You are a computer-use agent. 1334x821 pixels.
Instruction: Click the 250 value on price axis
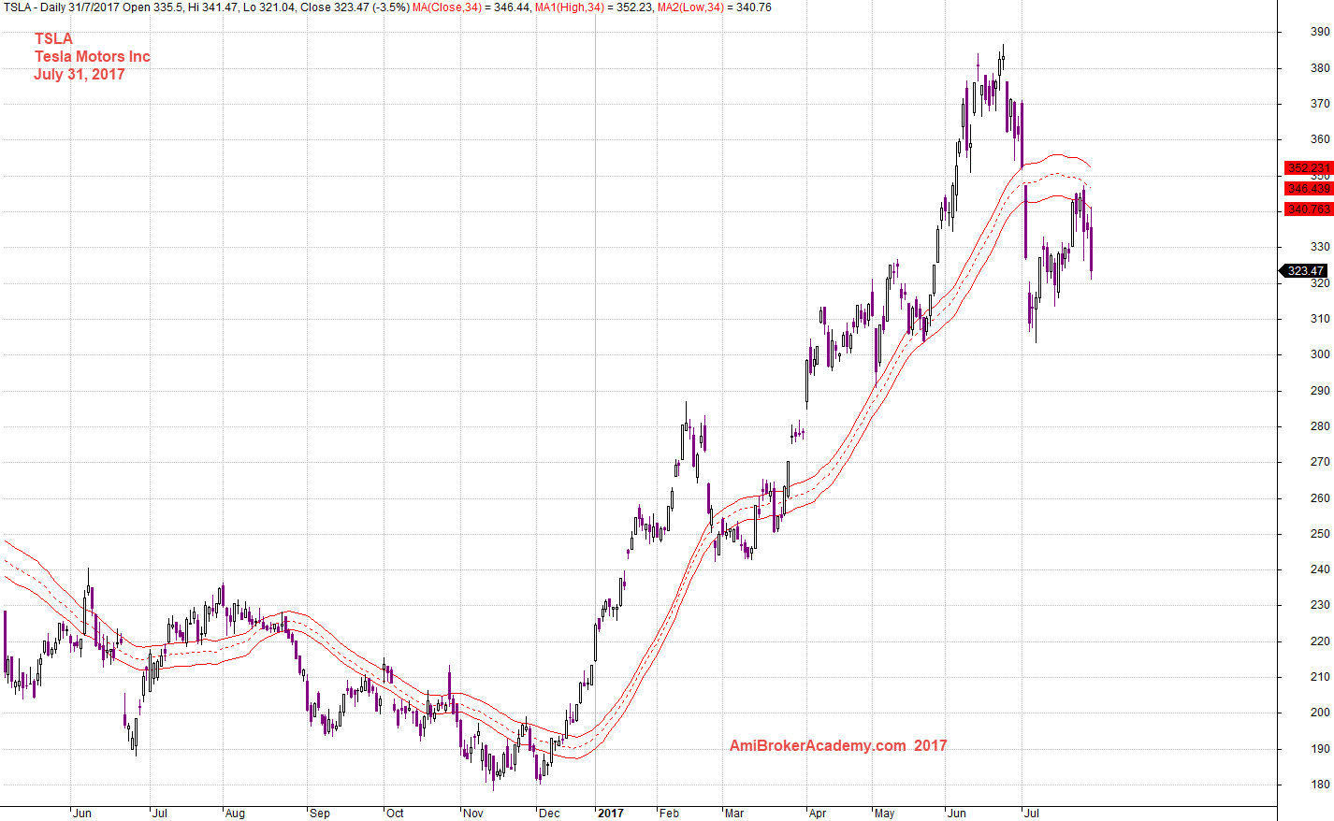pos(1320,534)
